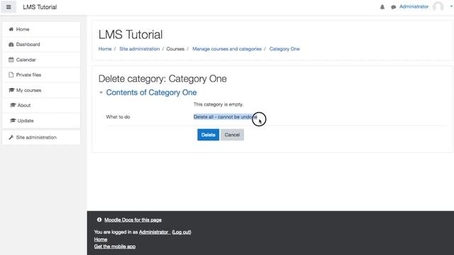
Task: Click the Home breadcrumb link
Action: [105, 49]
